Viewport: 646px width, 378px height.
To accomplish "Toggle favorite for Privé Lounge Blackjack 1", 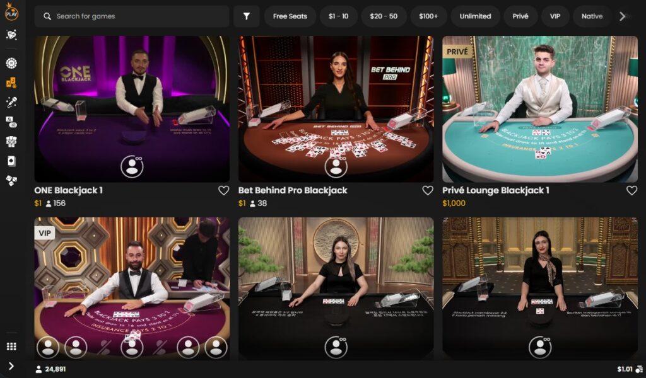I will pyautogui.click(x=631, y=190).
